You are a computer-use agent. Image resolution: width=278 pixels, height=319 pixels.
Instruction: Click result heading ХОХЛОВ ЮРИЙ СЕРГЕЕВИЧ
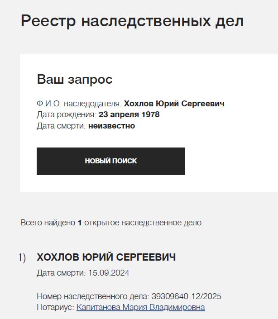point(106,257)
